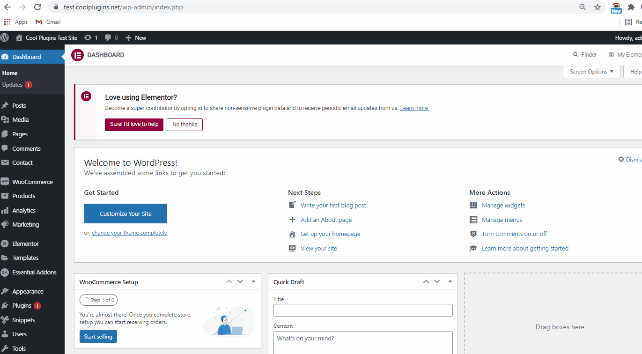Viewport: 642px width, 354px height.
Task: Open the Apps bookmarks shortcut
Action: tap(16, 22)
